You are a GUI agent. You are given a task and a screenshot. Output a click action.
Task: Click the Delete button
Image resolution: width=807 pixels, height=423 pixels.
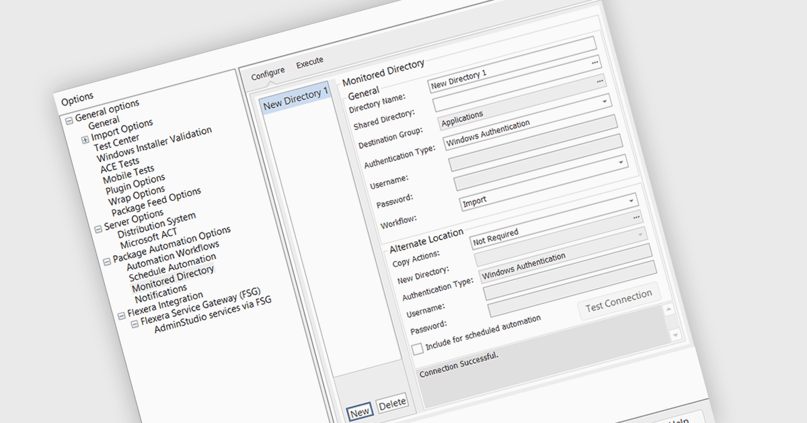(x=392, y=404)
